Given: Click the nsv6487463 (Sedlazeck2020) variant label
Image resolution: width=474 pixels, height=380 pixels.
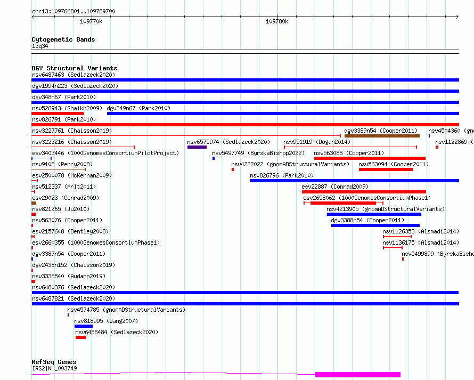Looking at the screenshot, I should click(x=73, y=75).
